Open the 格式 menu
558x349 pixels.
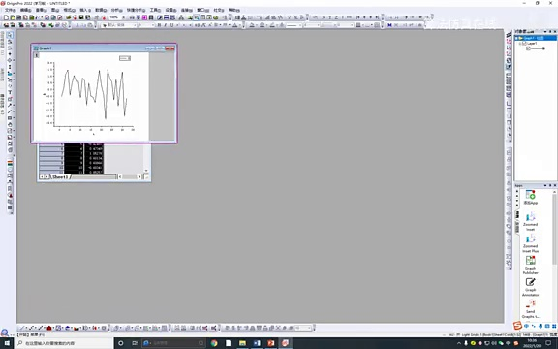pos(69,10)
